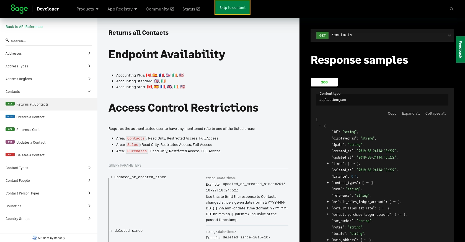Expand the Contact Person Types section
This screenshot has width=465, height=242.
pos(89,193)
